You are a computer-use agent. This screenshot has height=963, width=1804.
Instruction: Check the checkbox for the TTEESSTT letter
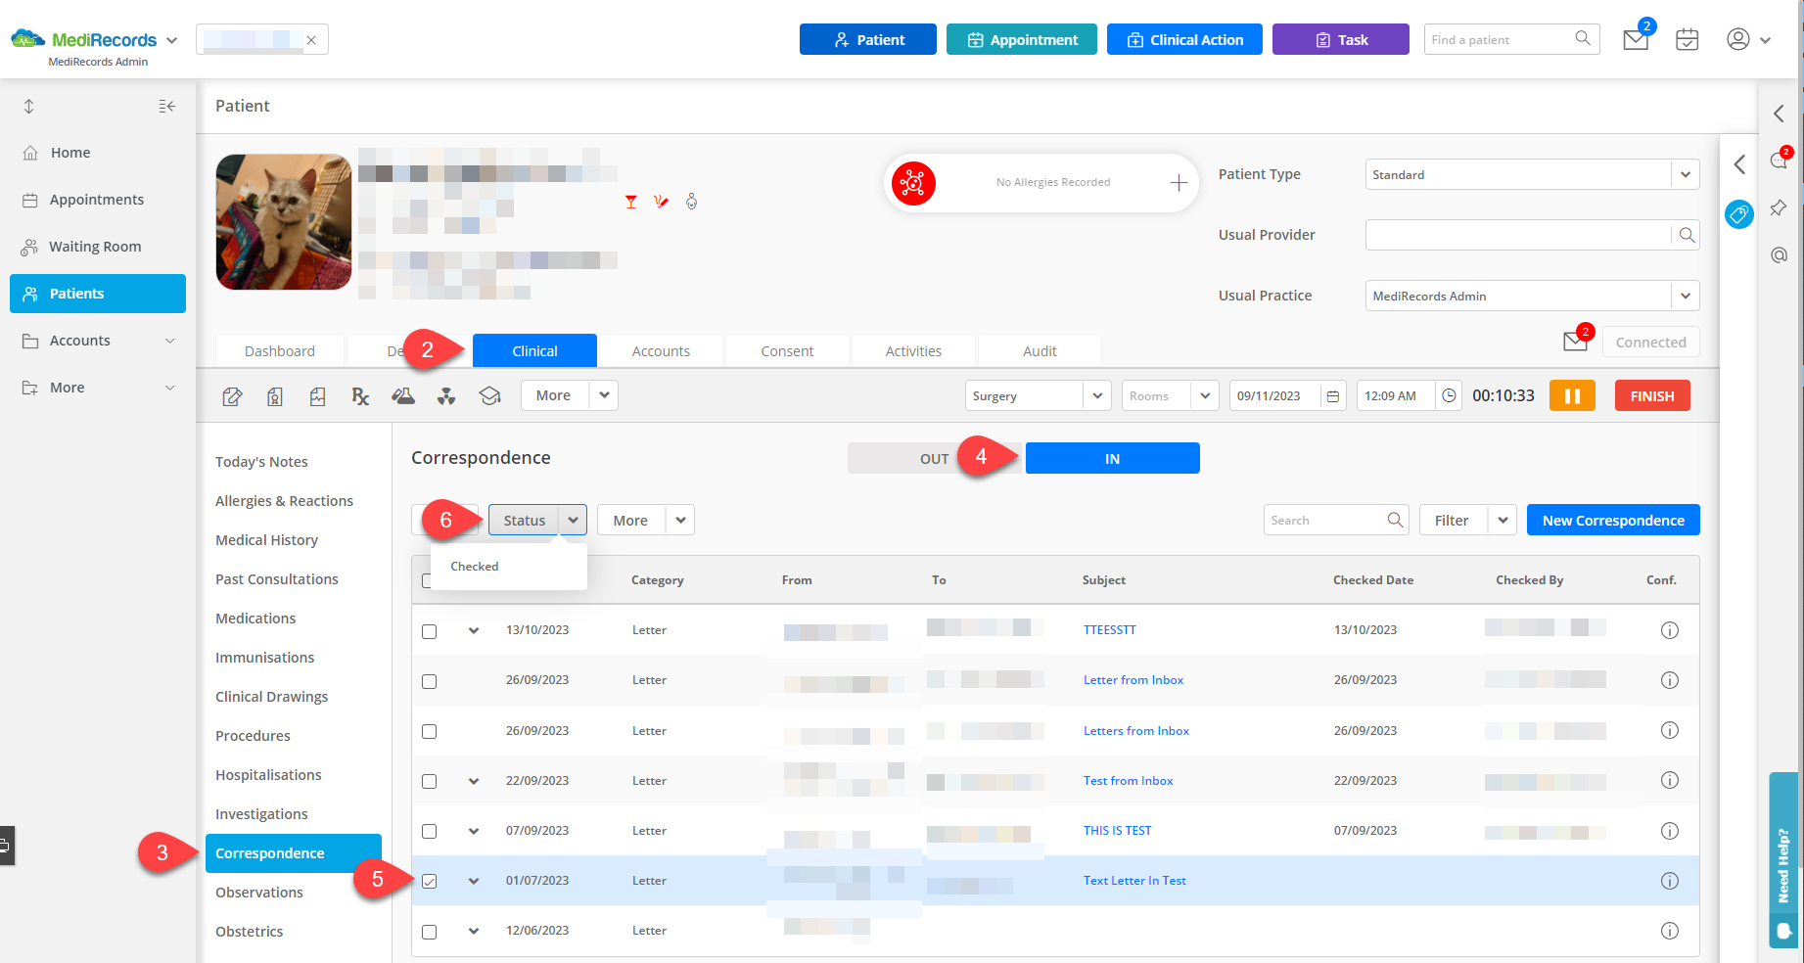click(429, 631)
